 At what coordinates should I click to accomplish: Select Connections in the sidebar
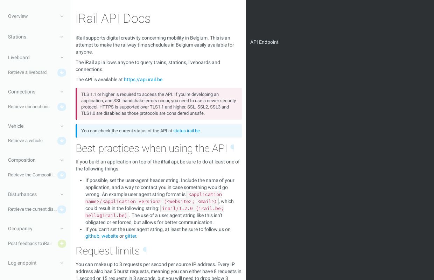(x=22, y=92)
